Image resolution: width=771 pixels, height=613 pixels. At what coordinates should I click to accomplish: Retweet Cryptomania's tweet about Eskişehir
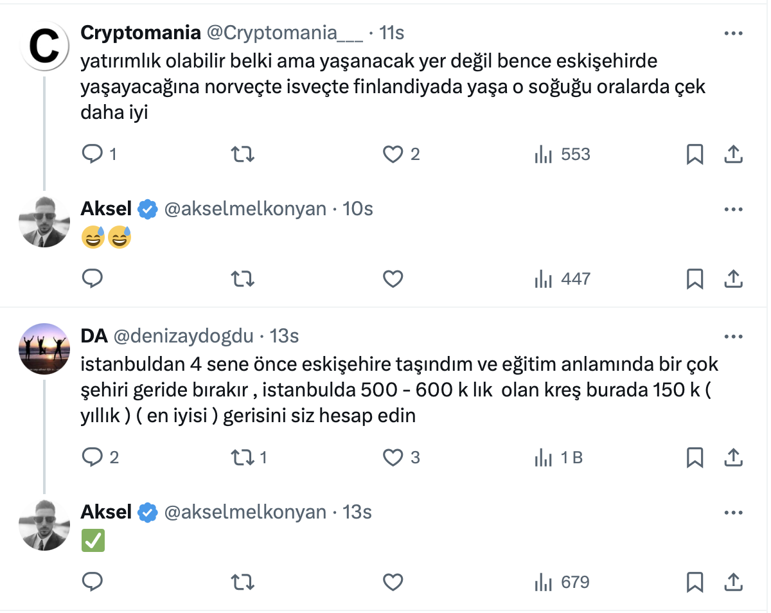(243, 154)
